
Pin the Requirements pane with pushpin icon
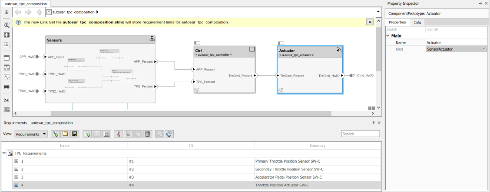373,123
